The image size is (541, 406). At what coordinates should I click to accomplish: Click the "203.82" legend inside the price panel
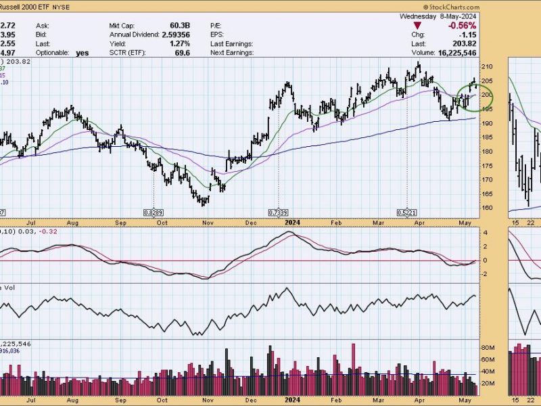coord(19,62)
